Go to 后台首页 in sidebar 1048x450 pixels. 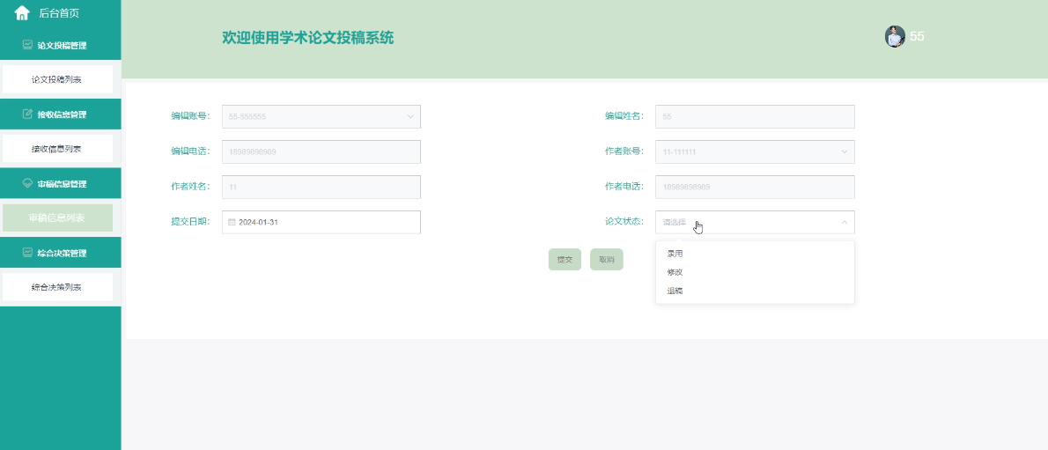(60, 13)
